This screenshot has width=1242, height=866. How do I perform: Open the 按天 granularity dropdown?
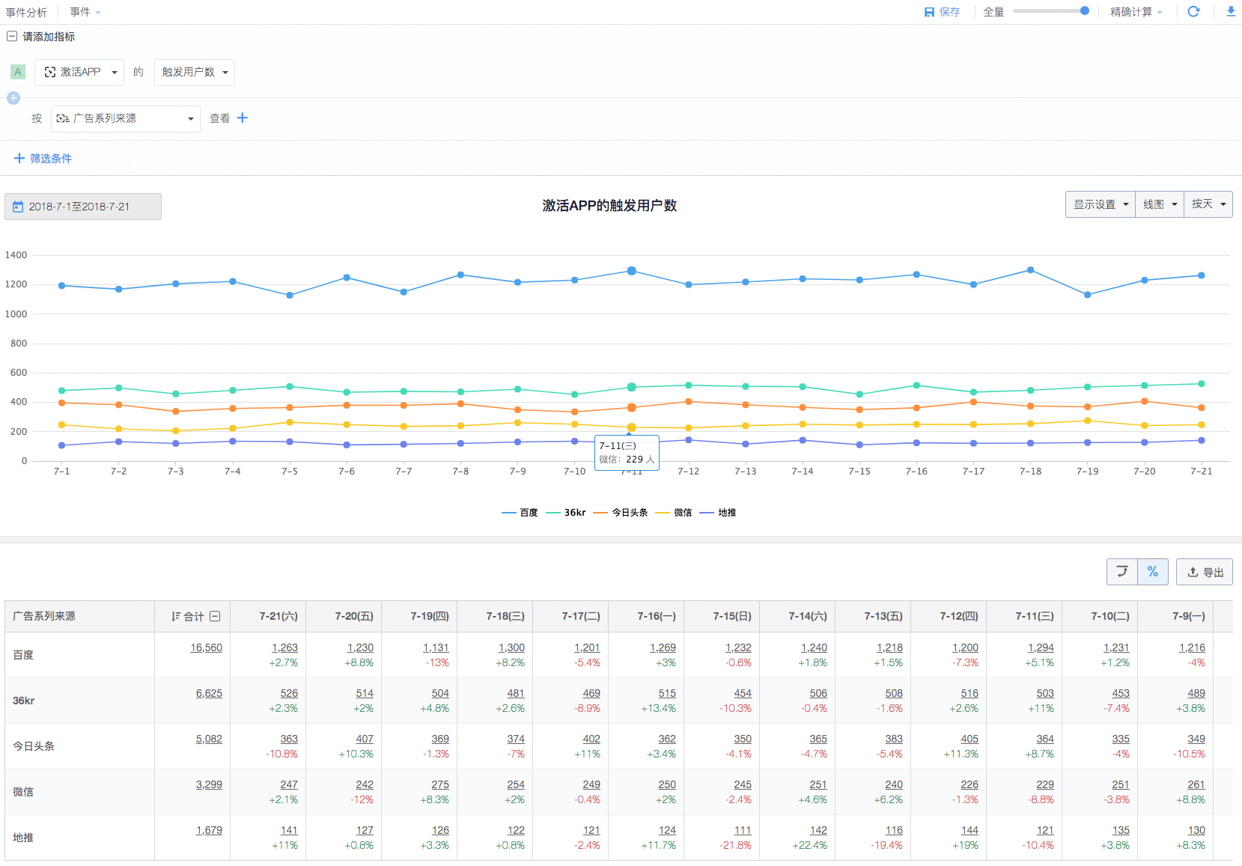(1208, 204)
